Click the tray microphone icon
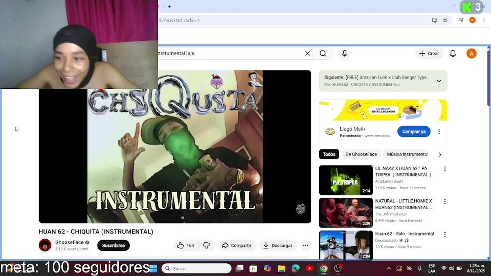Screen dimensions: 491x276 [419, 268]
